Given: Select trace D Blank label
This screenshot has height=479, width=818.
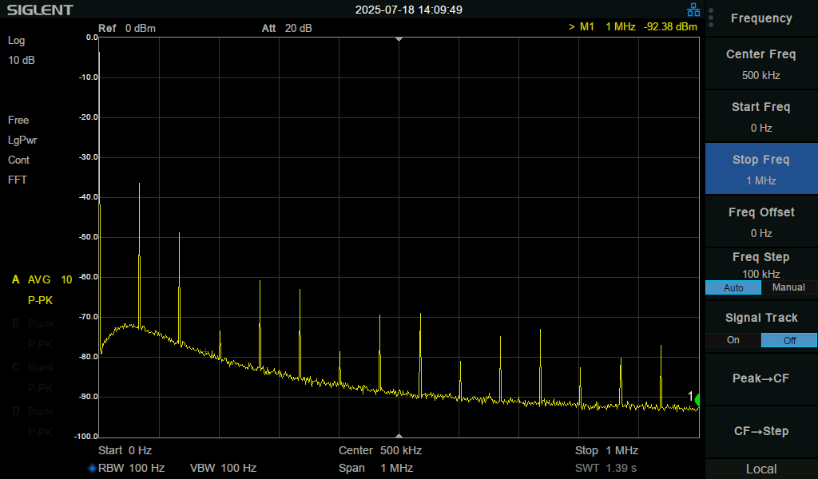Looking at the screenshot, I should [33, 411].
